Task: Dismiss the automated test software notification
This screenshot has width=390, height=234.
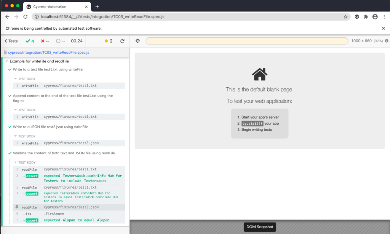Action: click(383, 28)
